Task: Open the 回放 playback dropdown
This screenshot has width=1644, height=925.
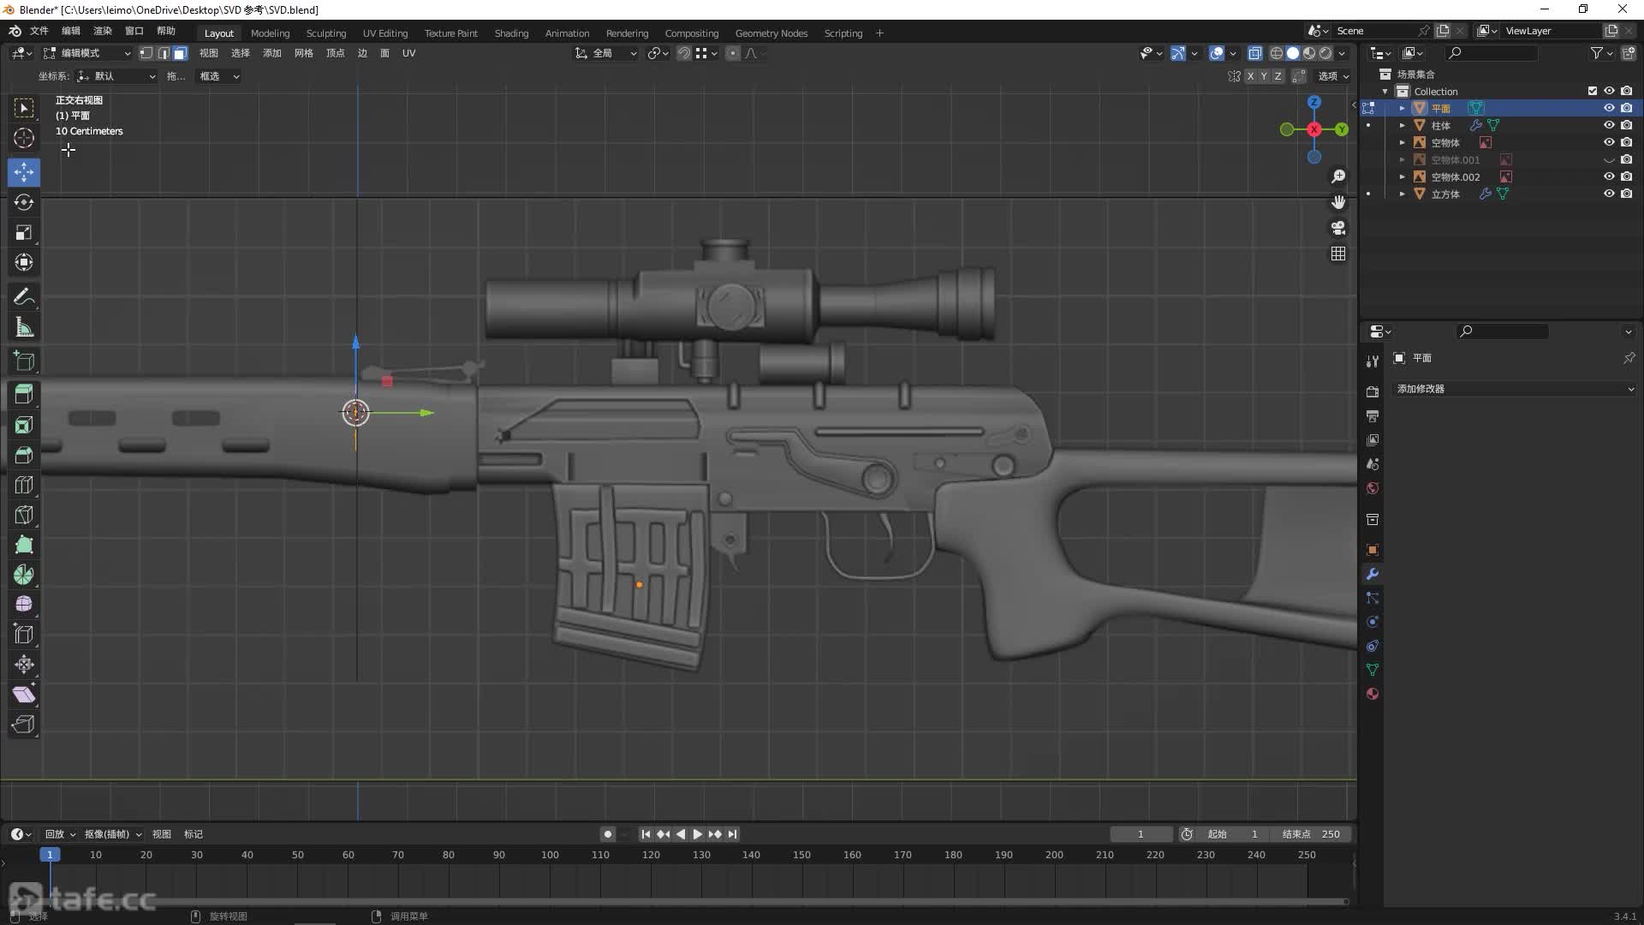Action: pyautogui.click(x=60, y=834)
